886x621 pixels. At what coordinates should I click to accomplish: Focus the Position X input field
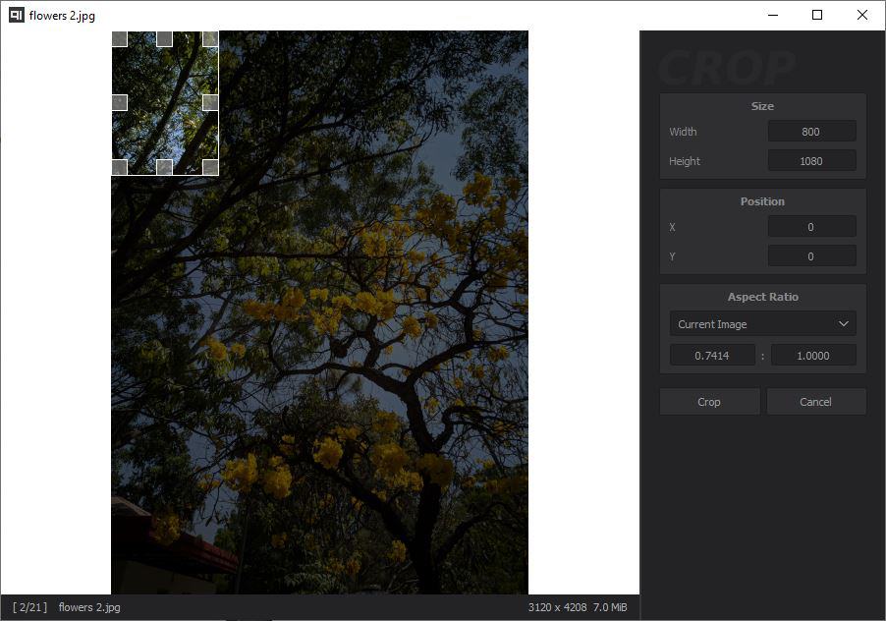811,227
